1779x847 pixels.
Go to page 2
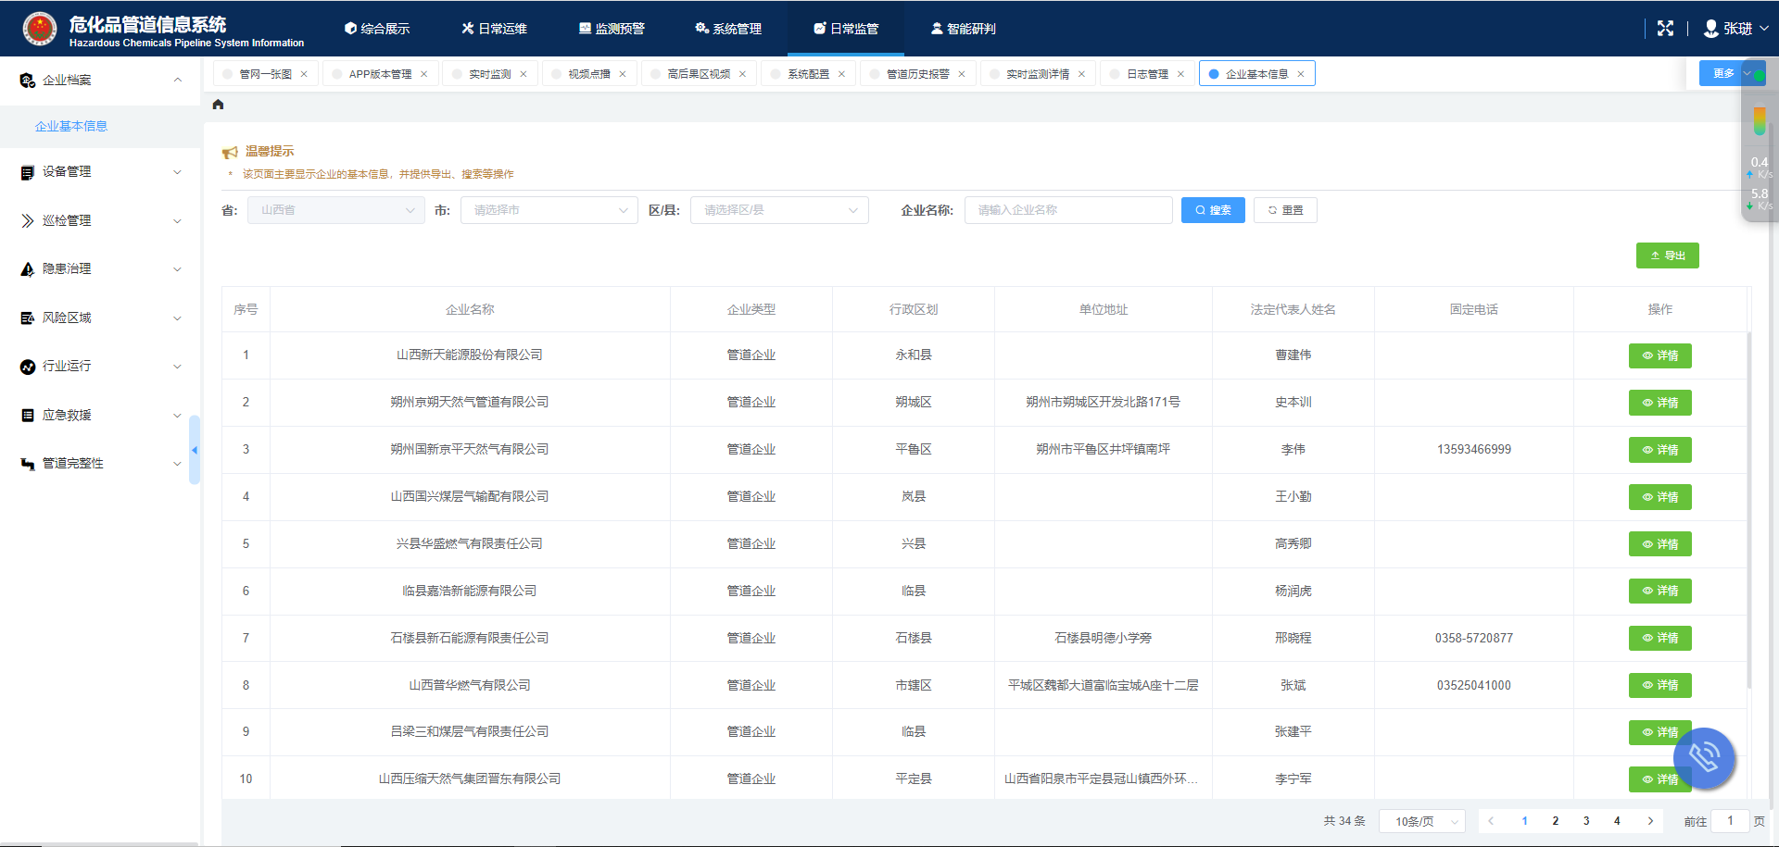pyautogui.click(x=1556, y=821)
